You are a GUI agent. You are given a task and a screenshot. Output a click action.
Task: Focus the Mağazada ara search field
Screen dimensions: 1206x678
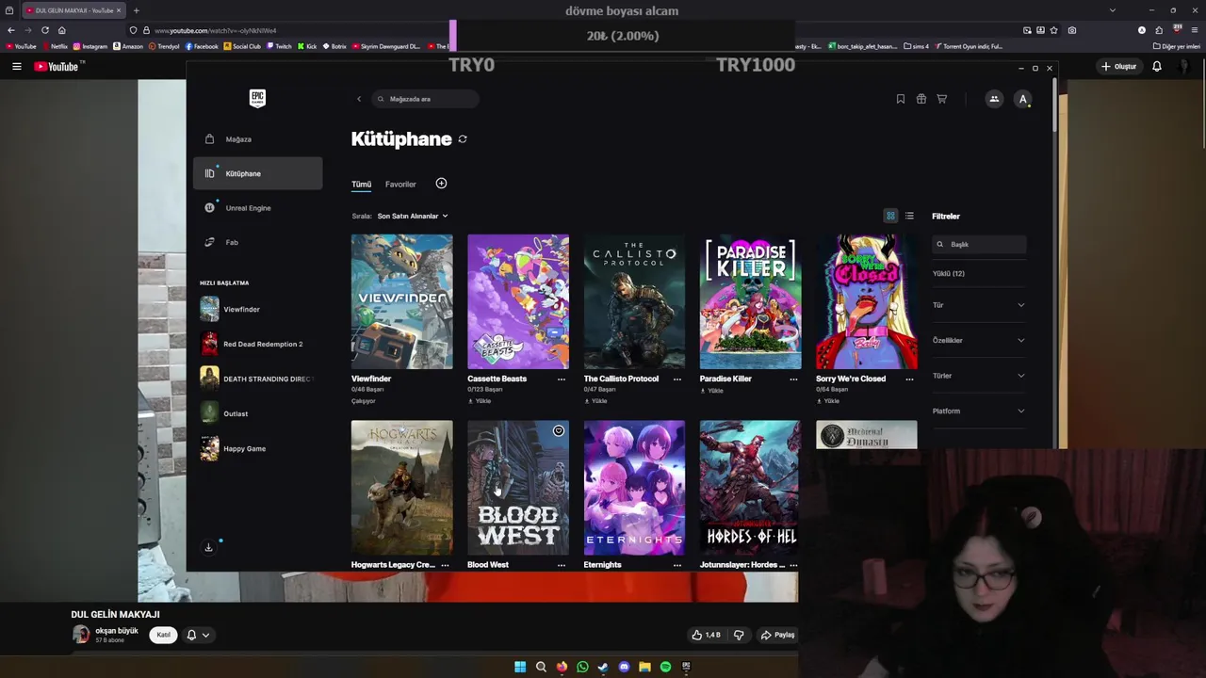coord(426,99)
